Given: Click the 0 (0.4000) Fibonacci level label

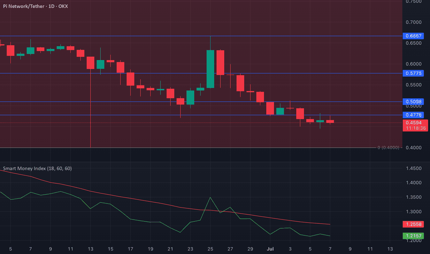Looking at the screenshot, I should [388, 147].
